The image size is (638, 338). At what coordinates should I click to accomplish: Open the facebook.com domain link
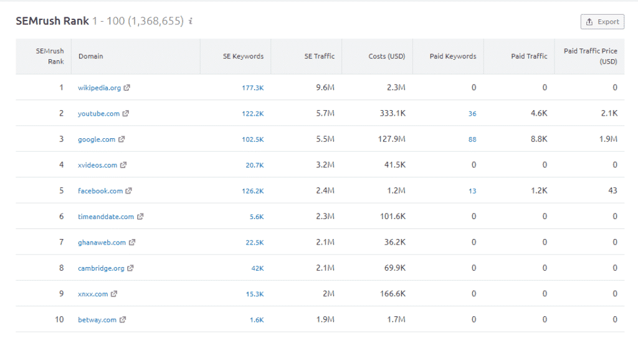[100, 190]
